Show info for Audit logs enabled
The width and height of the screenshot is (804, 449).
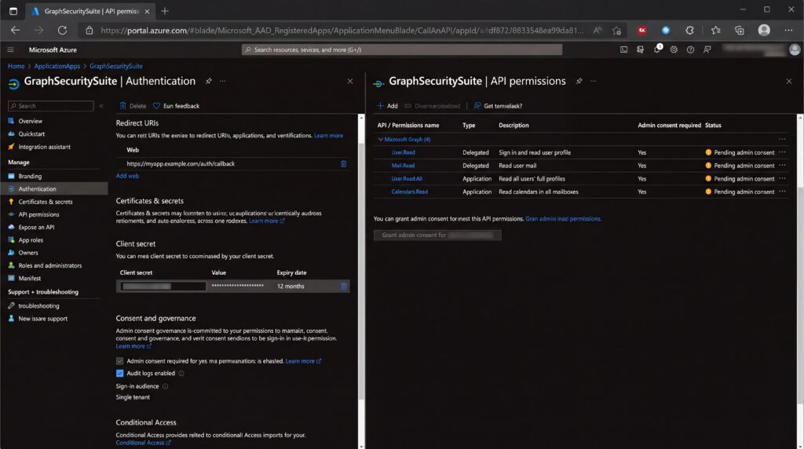(181, 373)
